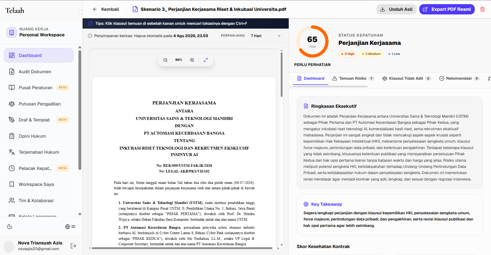The image size is (491, 255).
Task: Toggle dark mode moon icon
Action: (x=10, y=227)
